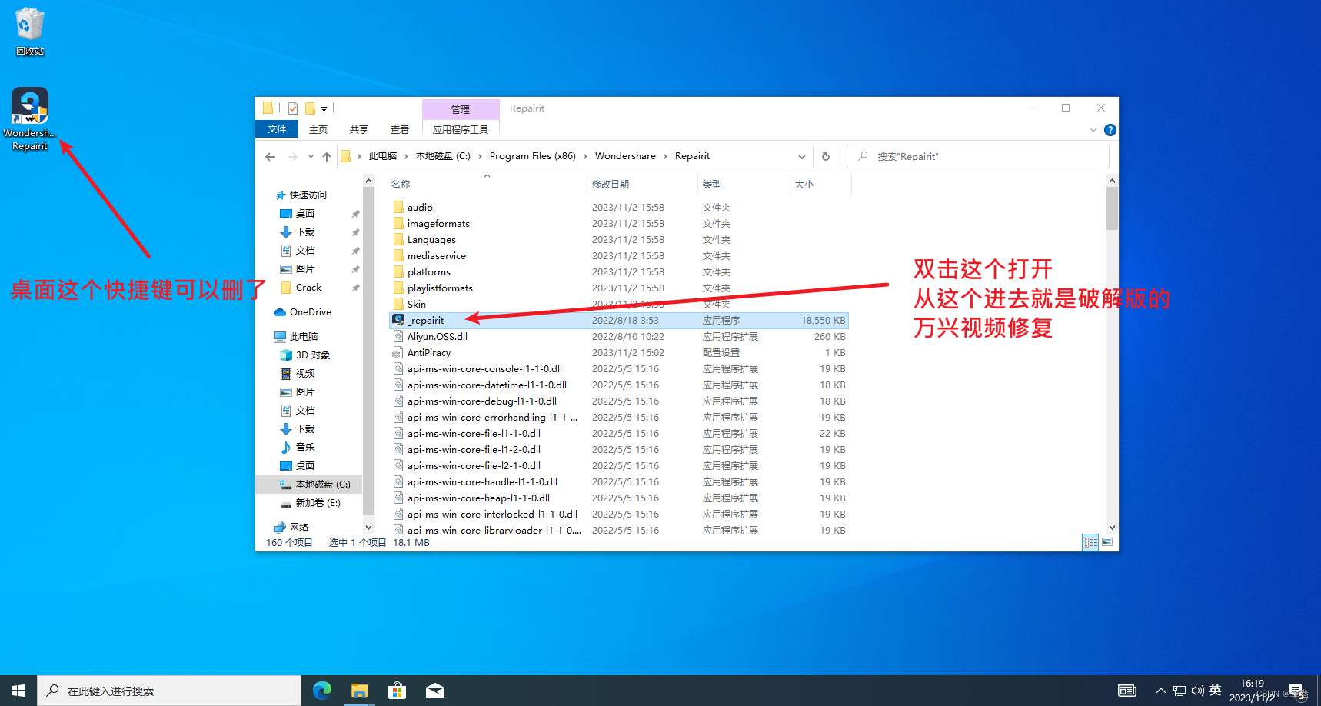The width and height of the screenshot is (1321, 706).
Task: Click the 管理 contextual tab header
Action: (x=461, y=109)
